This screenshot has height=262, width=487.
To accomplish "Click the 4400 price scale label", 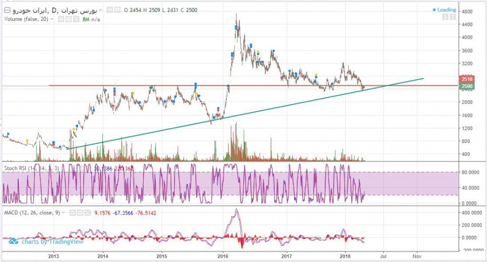I will pyautogui.click(x=467, y=24).
